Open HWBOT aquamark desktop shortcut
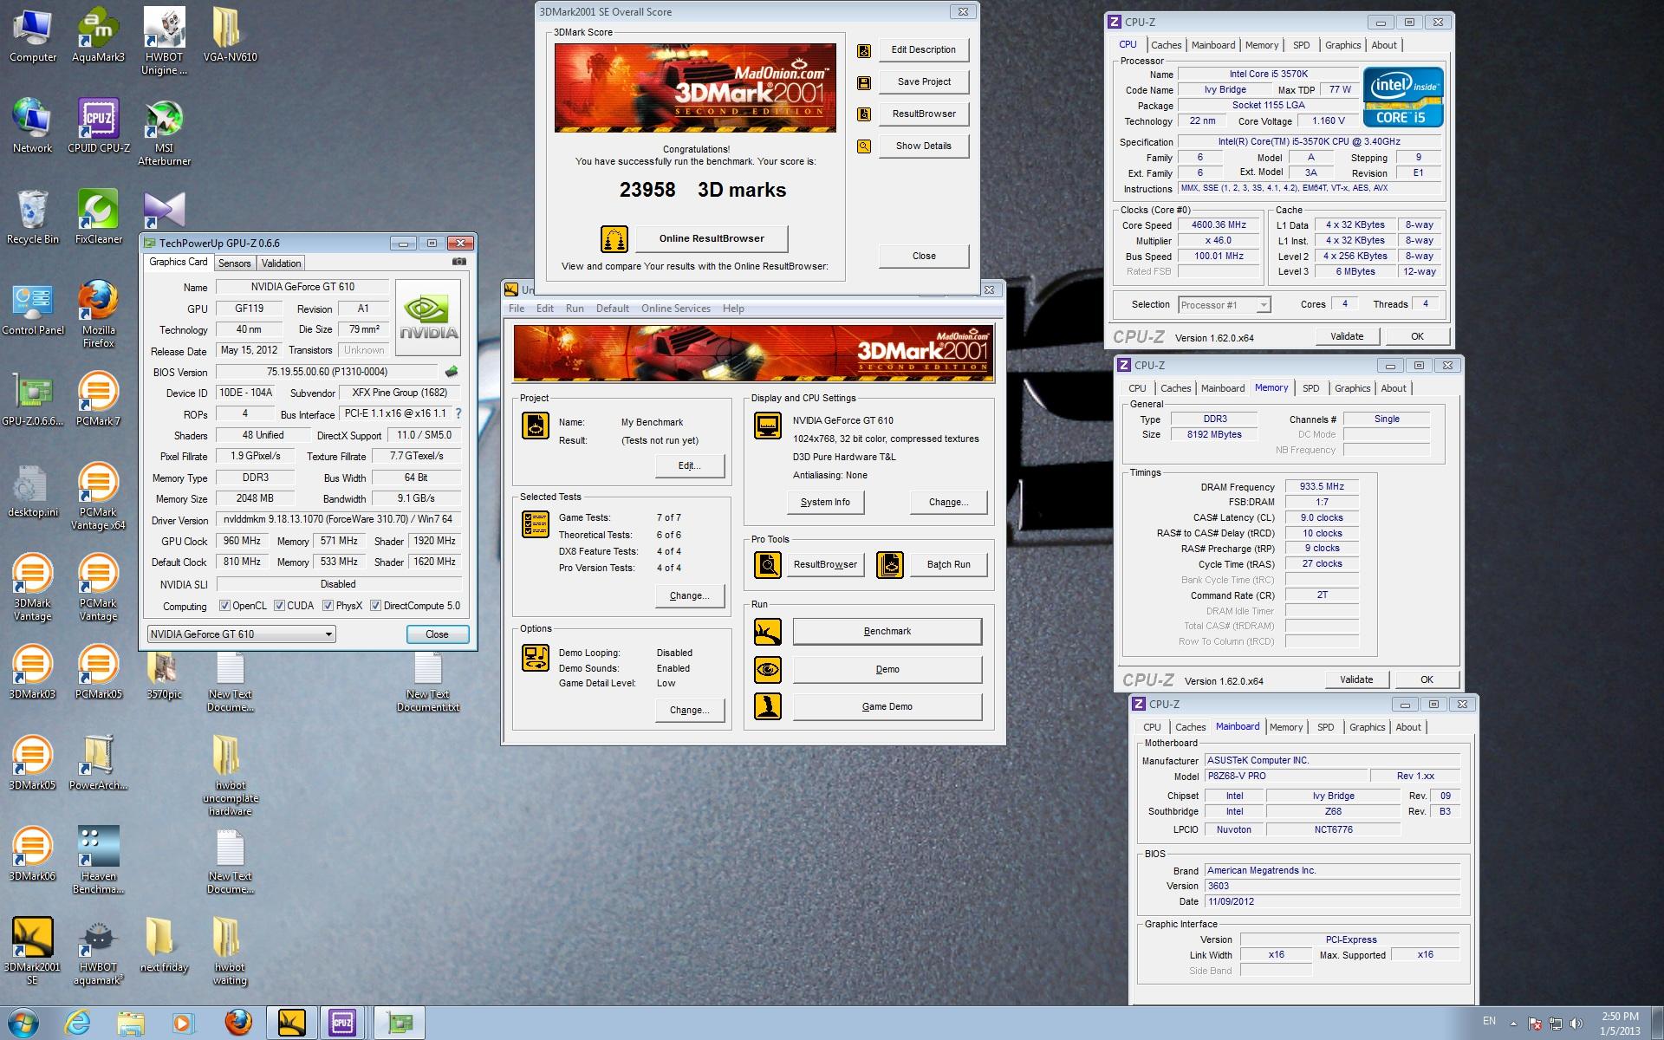This screenshot has width=1664, height=1040. [x=98, y=951]
